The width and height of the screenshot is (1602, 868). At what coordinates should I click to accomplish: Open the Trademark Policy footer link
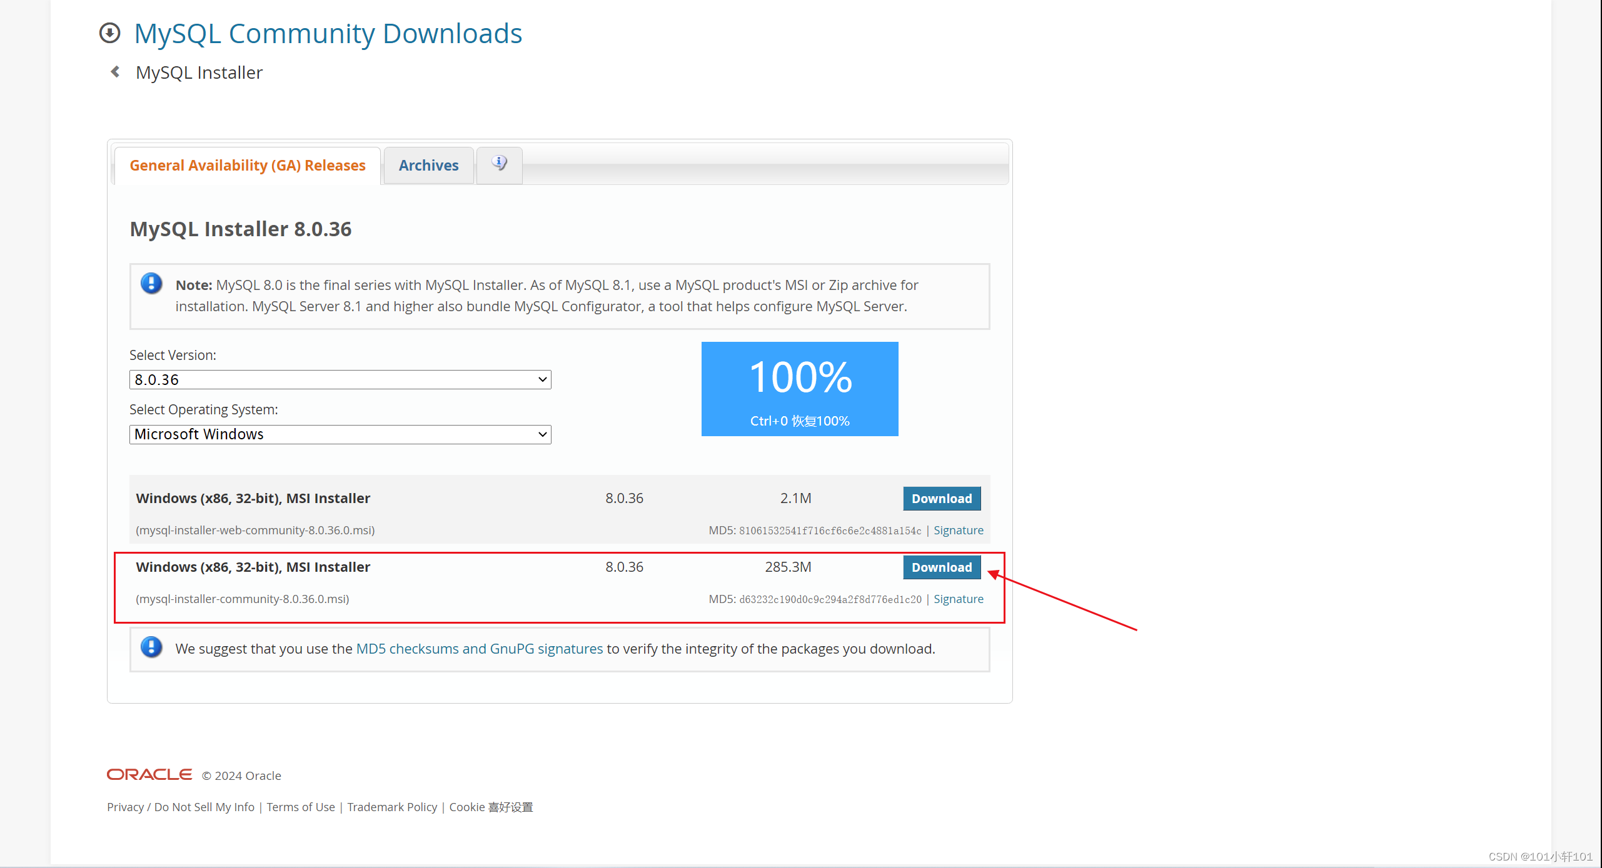[392, 807]
